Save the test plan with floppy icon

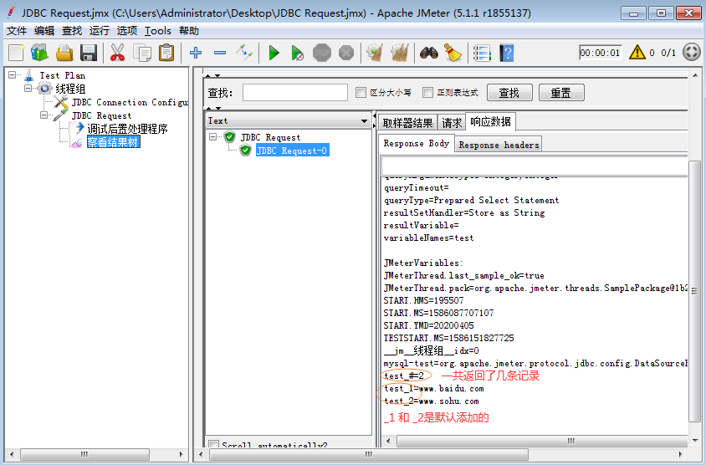(89, 53)
